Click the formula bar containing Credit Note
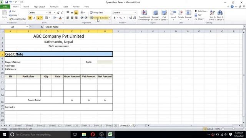246x138 pixels. [x=143, y=27]
